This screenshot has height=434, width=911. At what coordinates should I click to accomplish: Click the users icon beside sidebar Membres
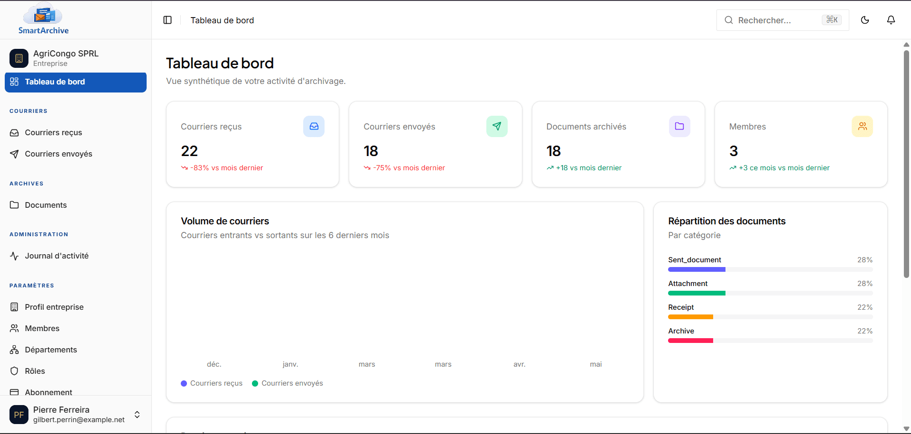pos(14,328)
